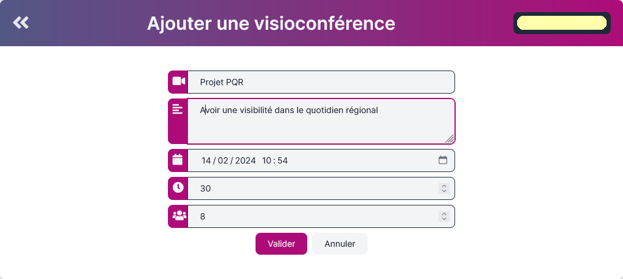The image size is (623, 279).
Task: Open the date picker calendar icon
Action: click(443, 160)
